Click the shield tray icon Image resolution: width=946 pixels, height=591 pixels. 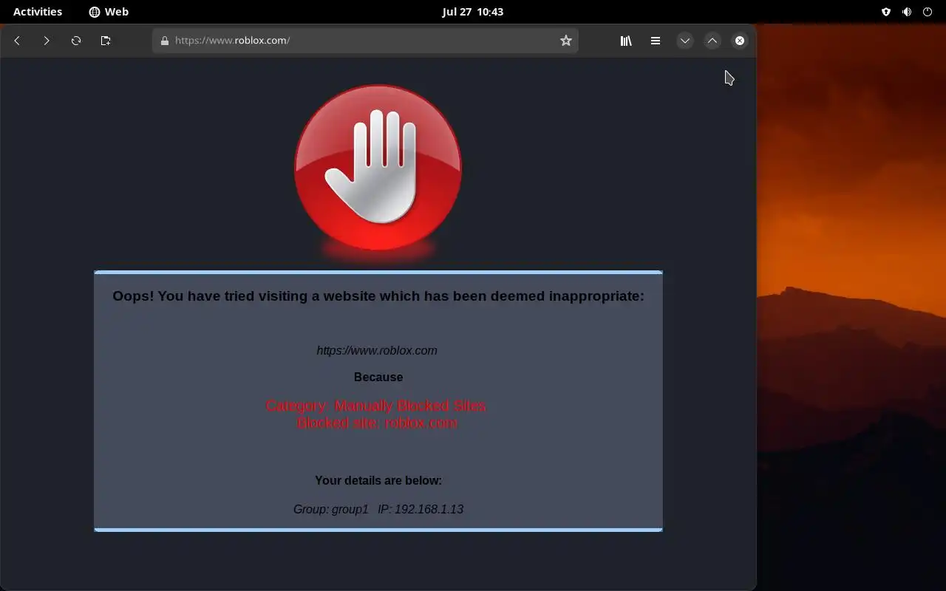coord(886,12)
